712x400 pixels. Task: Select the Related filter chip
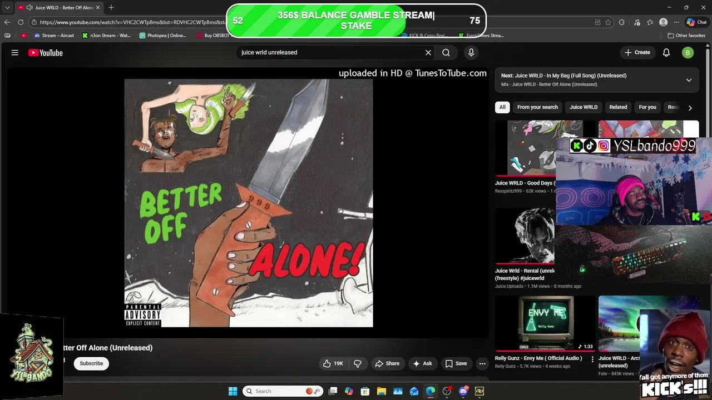coord(618,107)
